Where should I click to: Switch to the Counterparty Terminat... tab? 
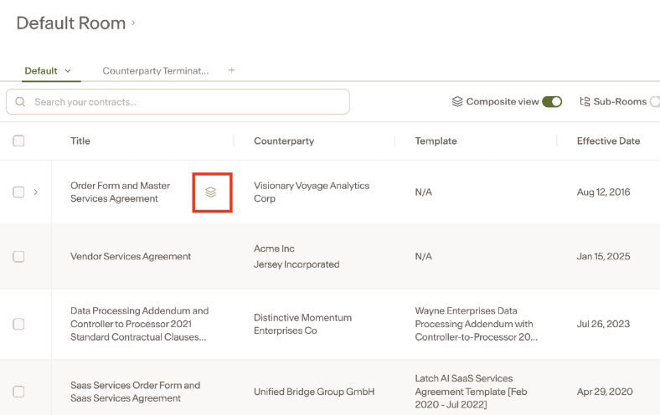(x=155, y=70)
